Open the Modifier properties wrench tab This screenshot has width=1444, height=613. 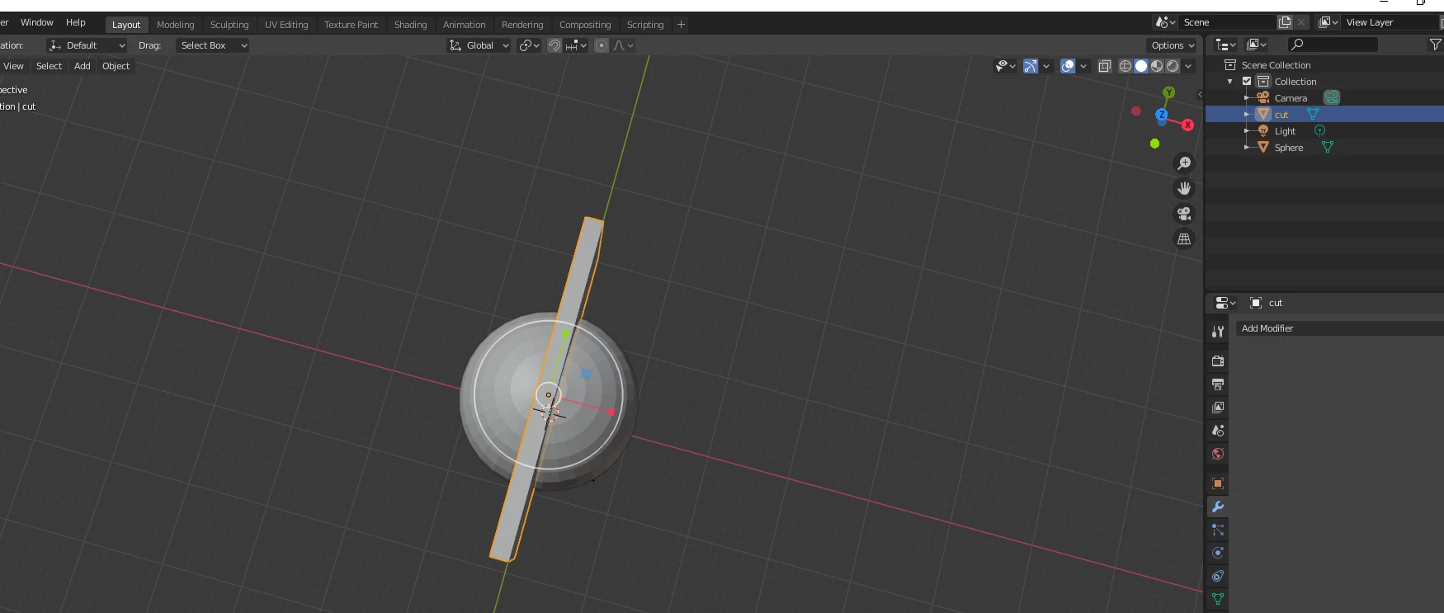click(1218, 507)
